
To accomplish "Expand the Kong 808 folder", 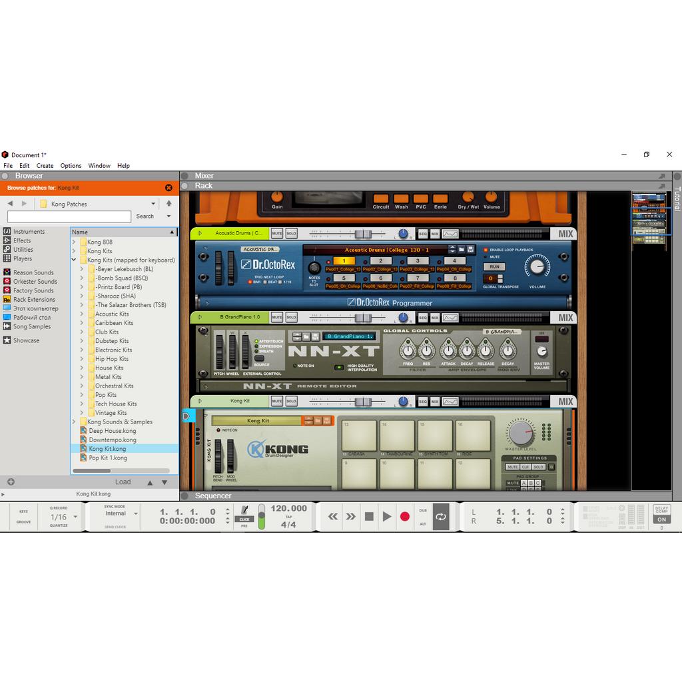I will [x=74, y=242].
